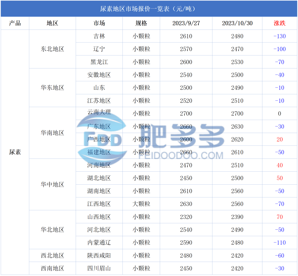Select the 华北地区 region cell
Image resolution: width=298 pixels, height=276 pixels.
coord(52,230)
